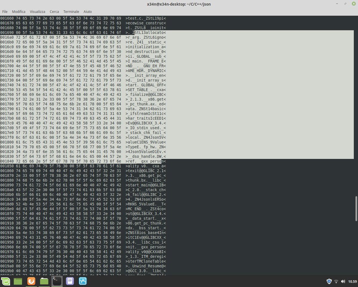358x287 pixels.
Task: Open the xed text editor taskbar icon
Action: [70, 281]
